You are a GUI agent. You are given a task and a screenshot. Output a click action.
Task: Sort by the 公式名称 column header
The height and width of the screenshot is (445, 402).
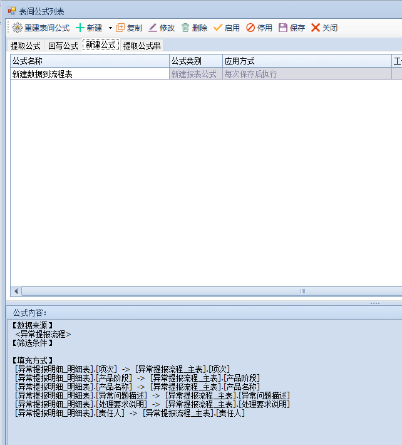point(90,61)
